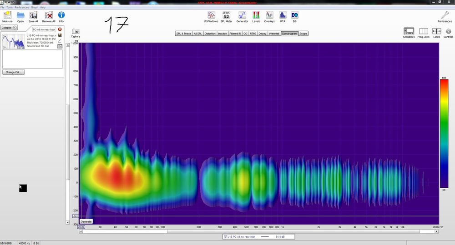Click the horizontal scrollbar thumb

(293, 231)
